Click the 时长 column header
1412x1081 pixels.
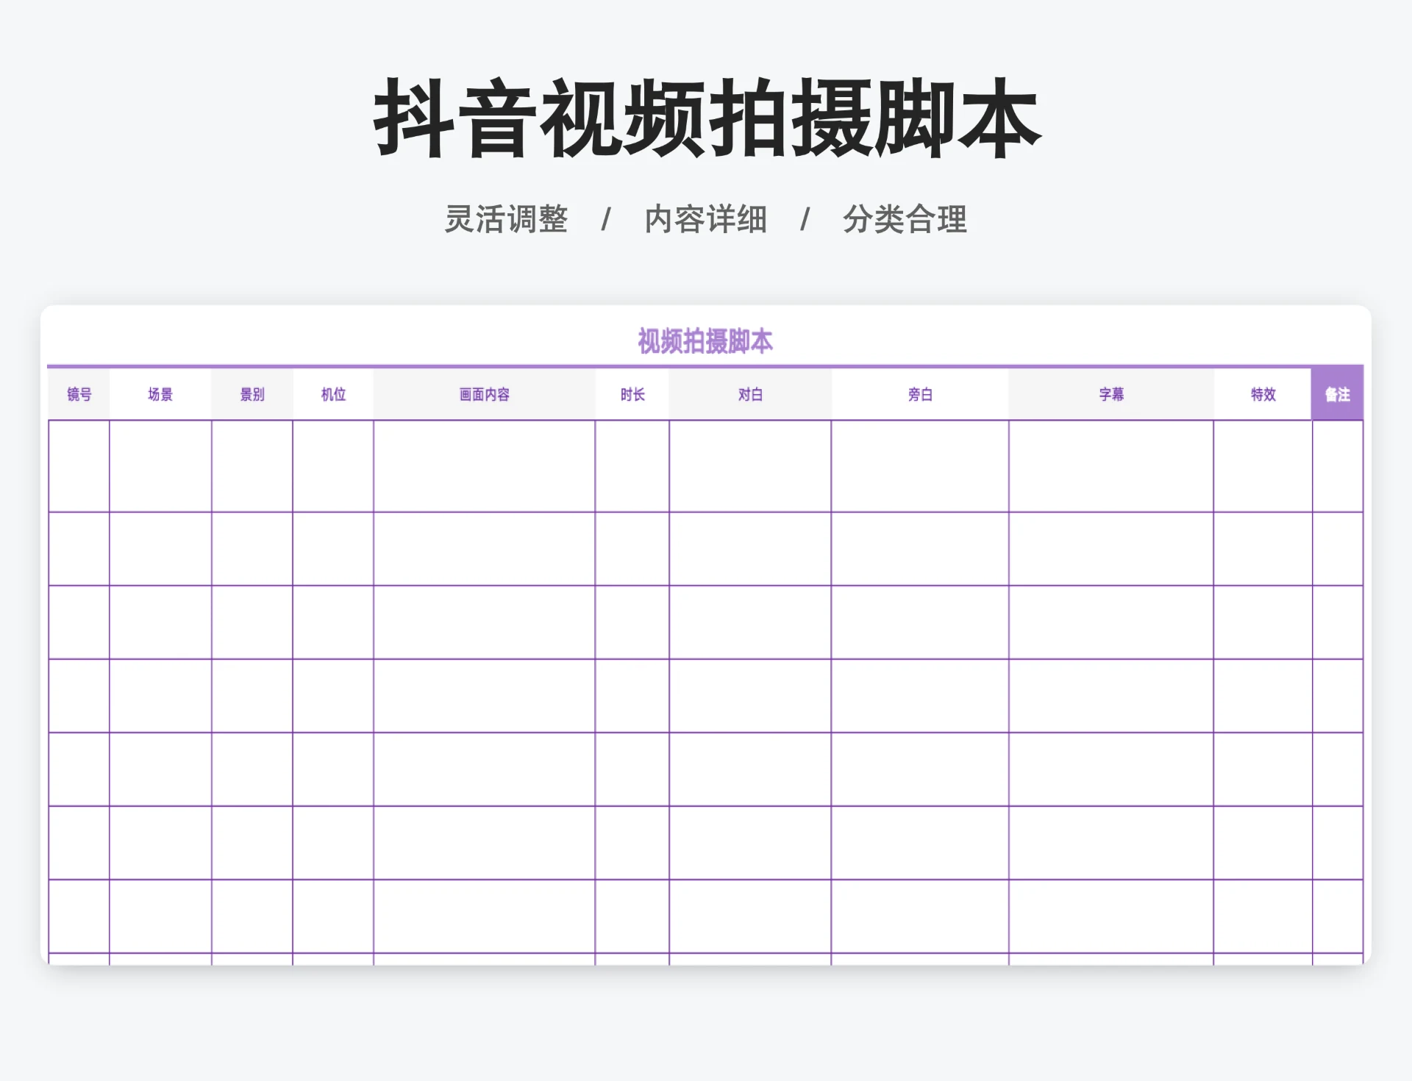pos(632,394)
